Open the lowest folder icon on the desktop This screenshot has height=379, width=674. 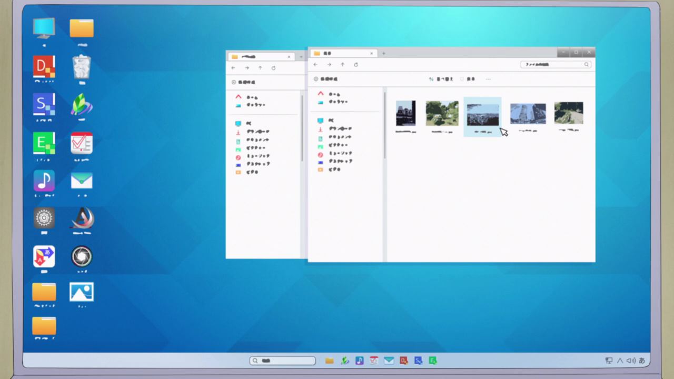[44, 326]
